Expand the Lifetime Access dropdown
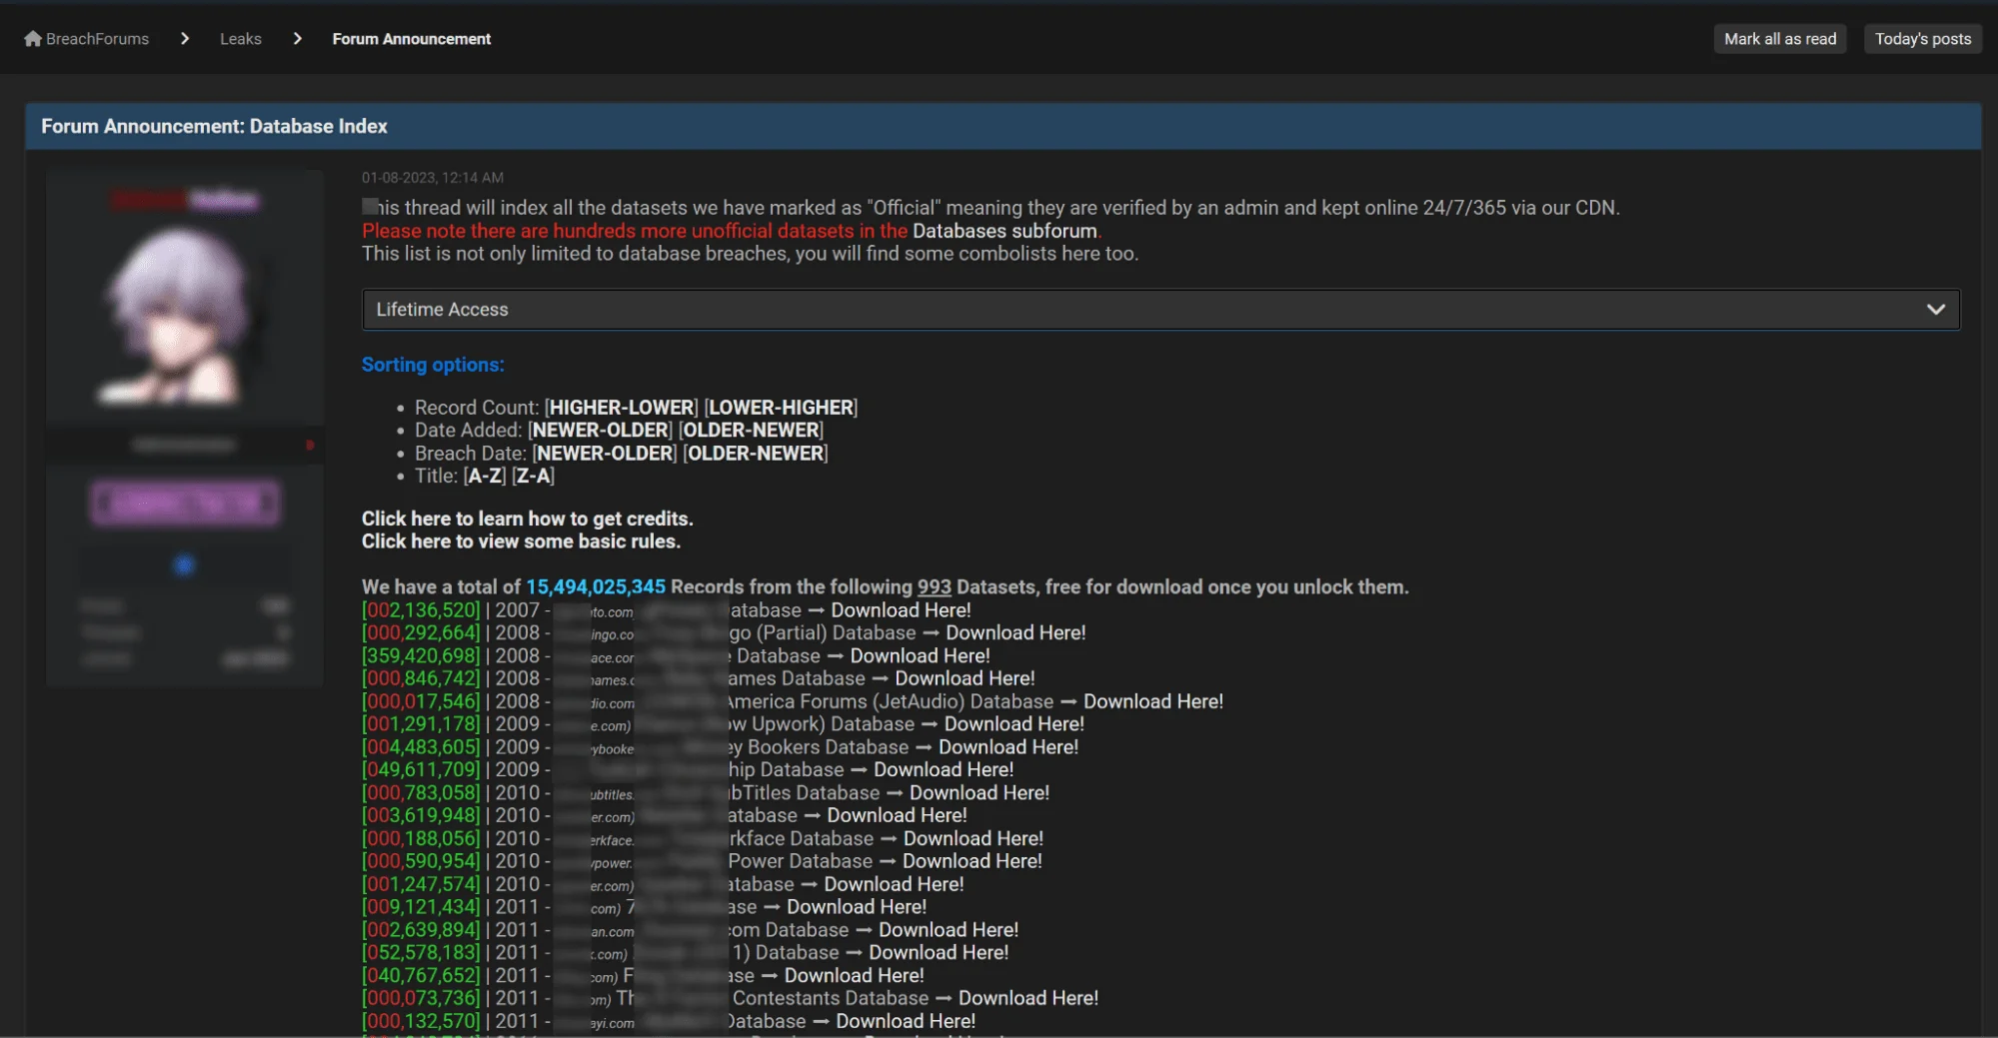This screenshot has width=1998, height=1038. pyautogui.click(x=1160, y=310)
